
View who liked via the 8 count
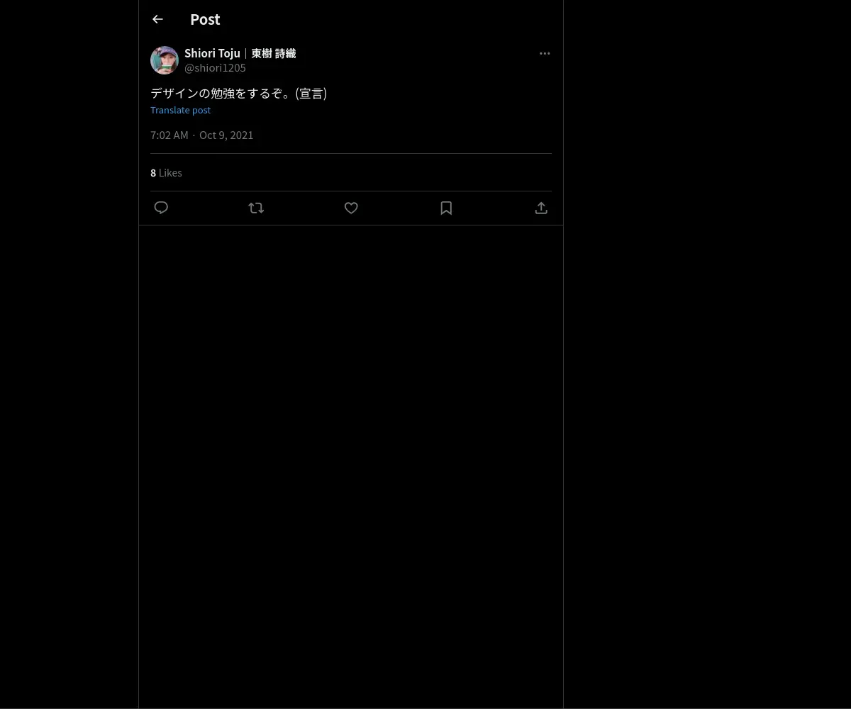153,173
